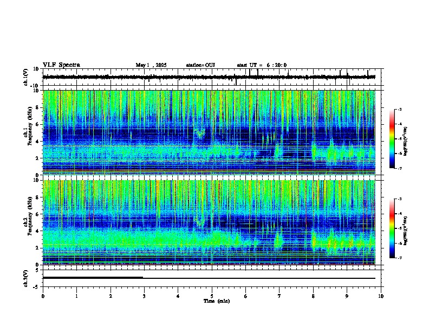The width and height of the screenshot is (429, 332).
Task: Click time axis tick label "3"
Action: click(144, 296)
